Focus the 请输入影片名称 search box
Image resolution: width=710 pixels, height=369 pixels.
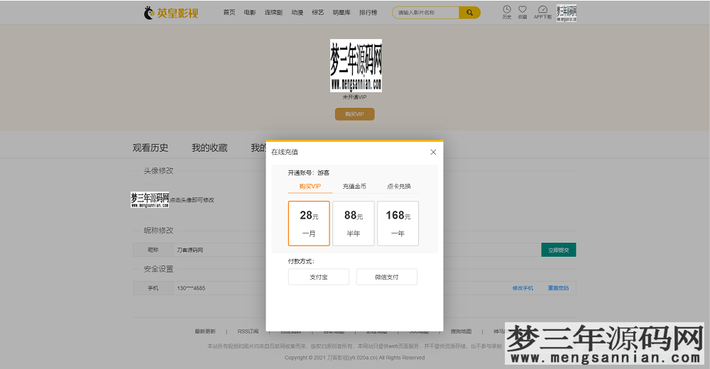tap(425, 13)
